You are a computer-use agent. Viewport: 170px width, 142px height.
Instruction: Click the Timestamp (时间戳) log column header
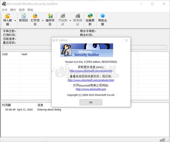(6, 105)
